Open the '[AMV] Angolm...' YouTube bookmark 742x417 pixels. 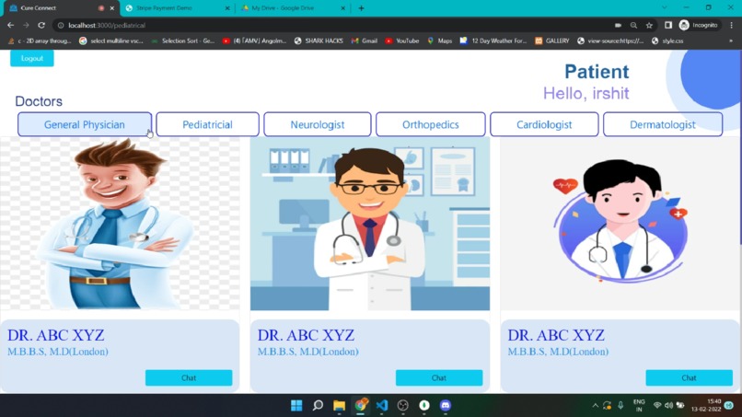tap(255, 41)
